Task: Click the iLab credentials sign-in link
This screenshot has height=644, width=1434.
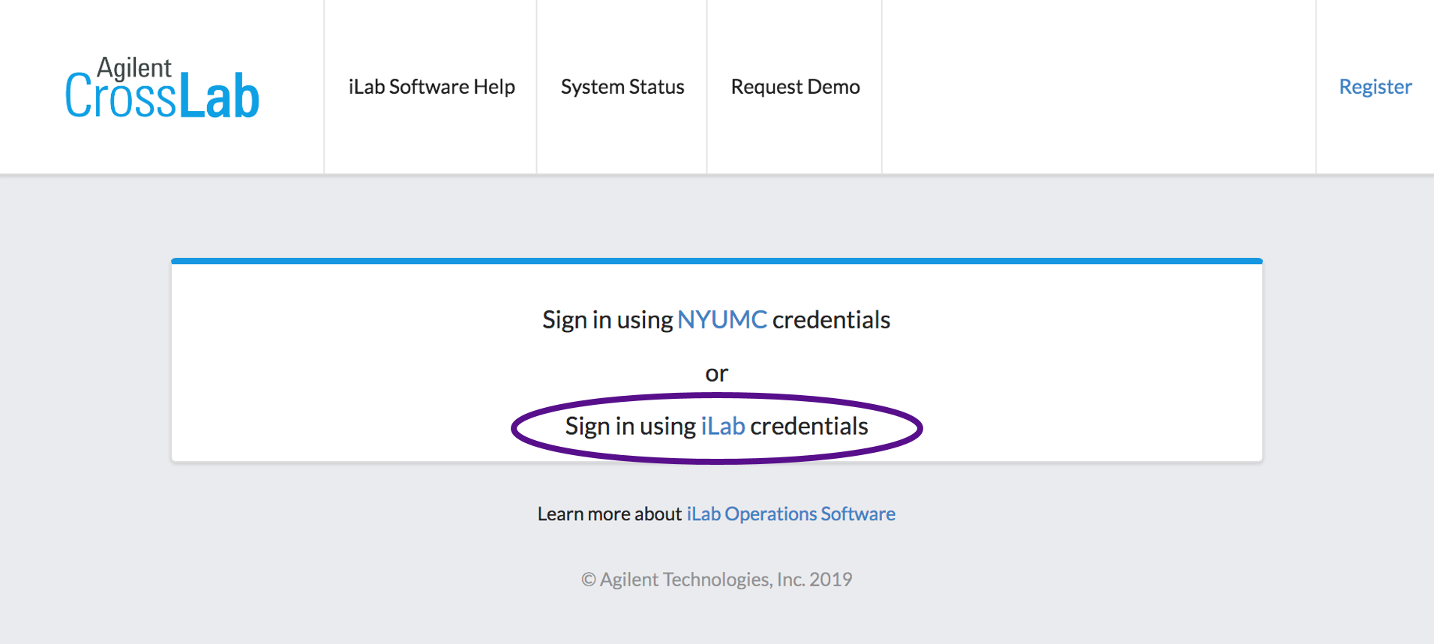Action: tap(722, 427)
